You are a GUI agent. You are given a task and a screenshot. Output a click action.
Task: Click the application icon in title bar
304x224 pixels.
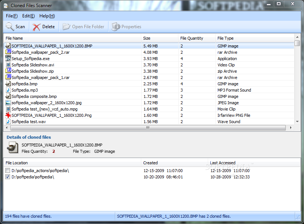coord(6,6)
